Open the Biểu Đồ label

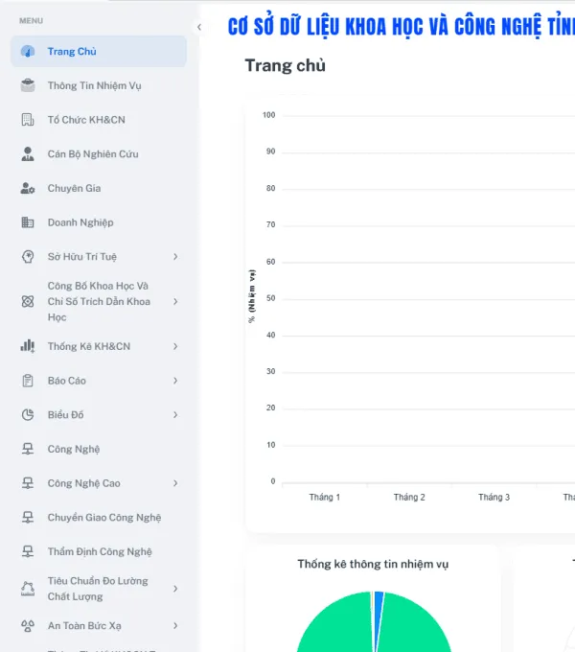click(65, 414)
